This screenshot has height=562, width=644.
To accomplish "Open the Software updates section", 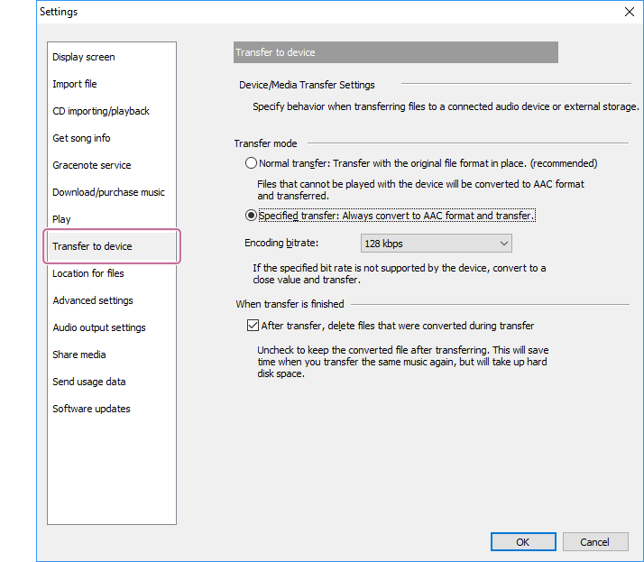I will [x=91, y=409].
